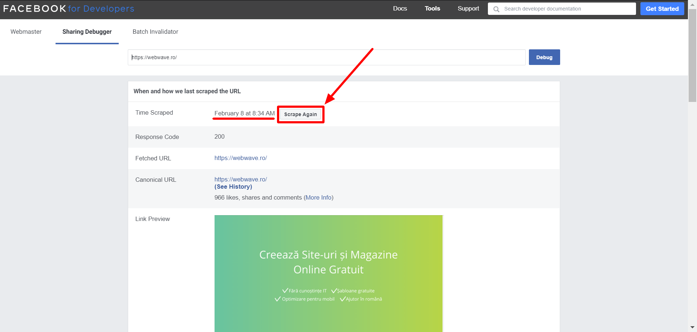This screenshot has height=332, width=697.
Task: Click the blue Debug button
Action: (544, 57)
